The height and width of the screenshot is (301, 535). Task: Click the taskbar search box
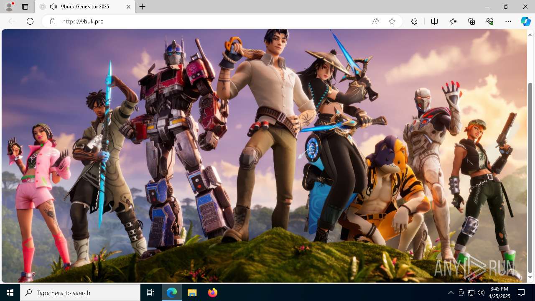(x=80, y=293)
